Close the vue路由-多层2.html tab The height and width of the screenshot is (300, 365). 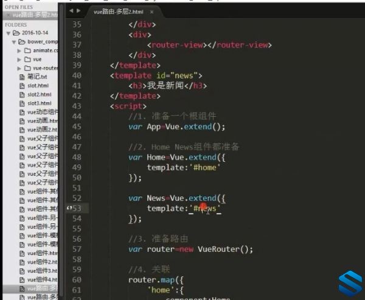[x=151, y=12]
